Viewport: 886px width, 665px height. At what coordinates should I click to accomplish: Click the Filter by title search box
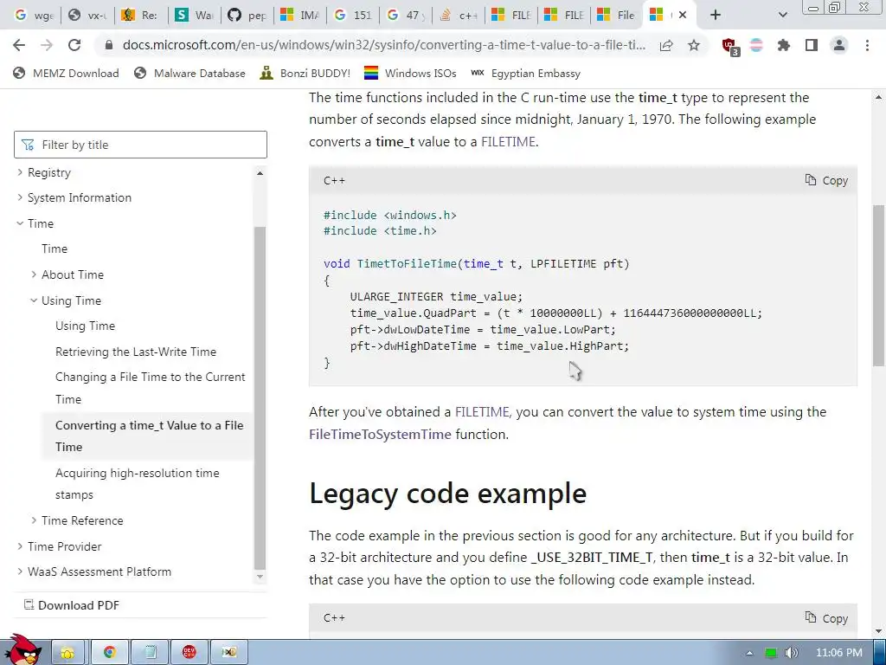pyautogui.click(x=140, y=145)
